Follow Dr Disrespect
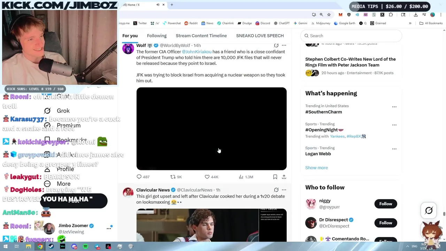 [x=386, y=223]
